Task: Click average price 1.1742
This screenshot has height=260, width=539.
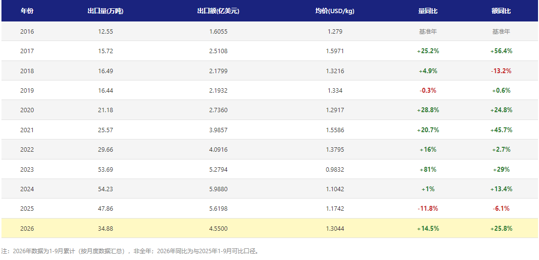Action: point(335,208)
